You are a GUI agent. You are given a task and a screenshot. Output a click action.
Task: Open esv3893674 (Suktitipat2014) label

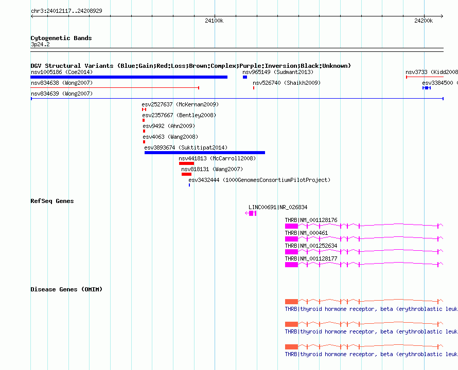(186, 147)
